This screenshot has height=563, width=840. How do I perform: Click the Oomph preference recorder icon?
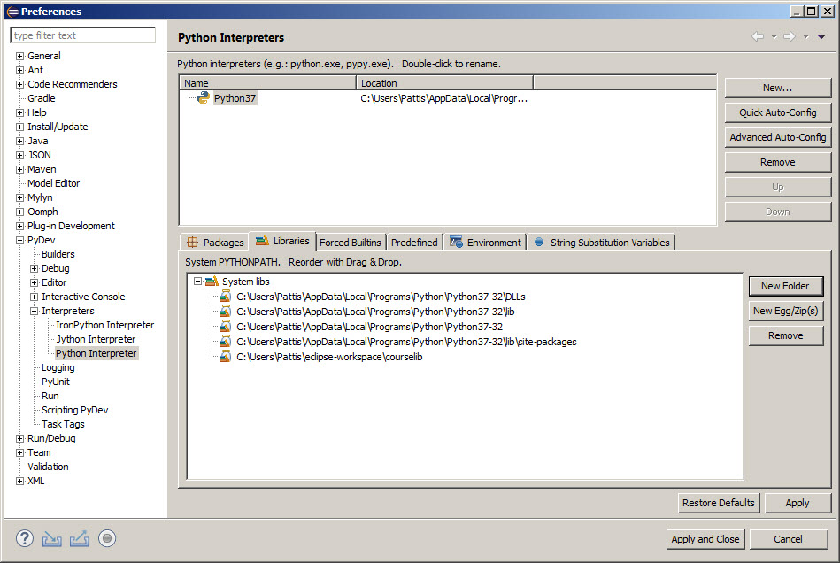(x=106, y=538)
